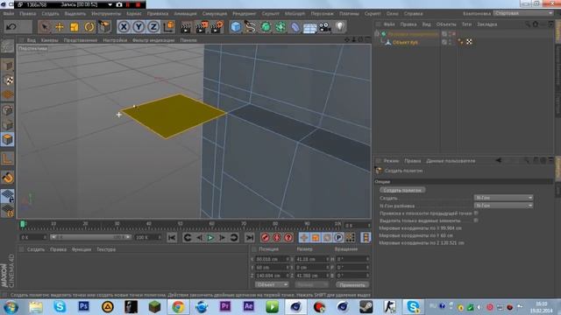Click the blue deformer icon

295,27
